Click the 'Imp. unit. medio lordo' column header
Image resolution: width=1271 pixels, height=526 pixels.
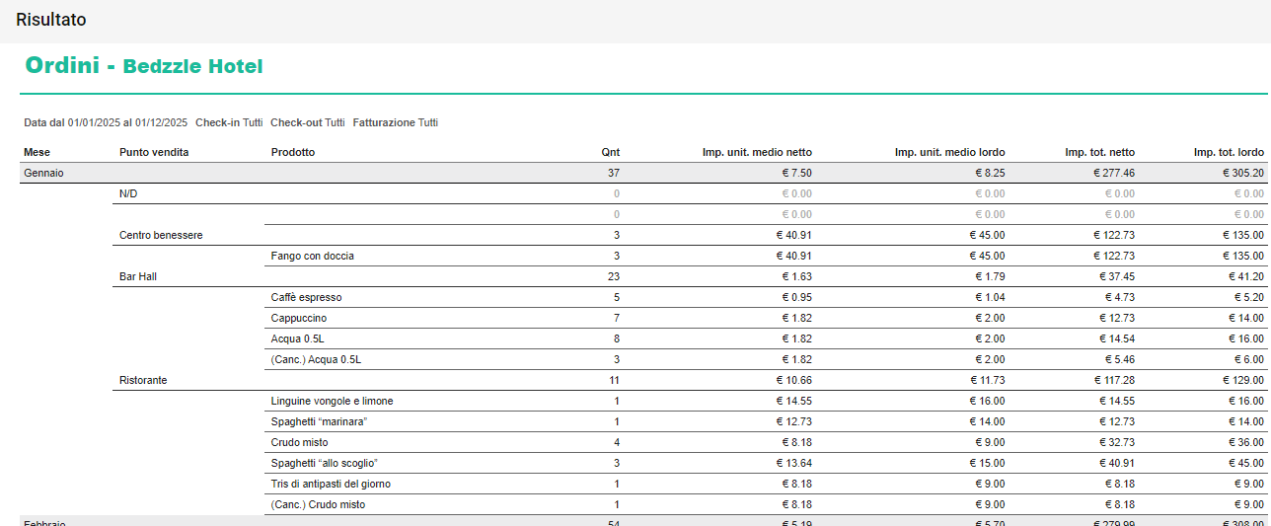(x=949, y=153)
